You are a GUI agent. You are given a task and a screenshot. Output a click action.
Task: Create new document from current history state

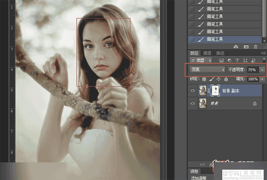pos(236,47)
